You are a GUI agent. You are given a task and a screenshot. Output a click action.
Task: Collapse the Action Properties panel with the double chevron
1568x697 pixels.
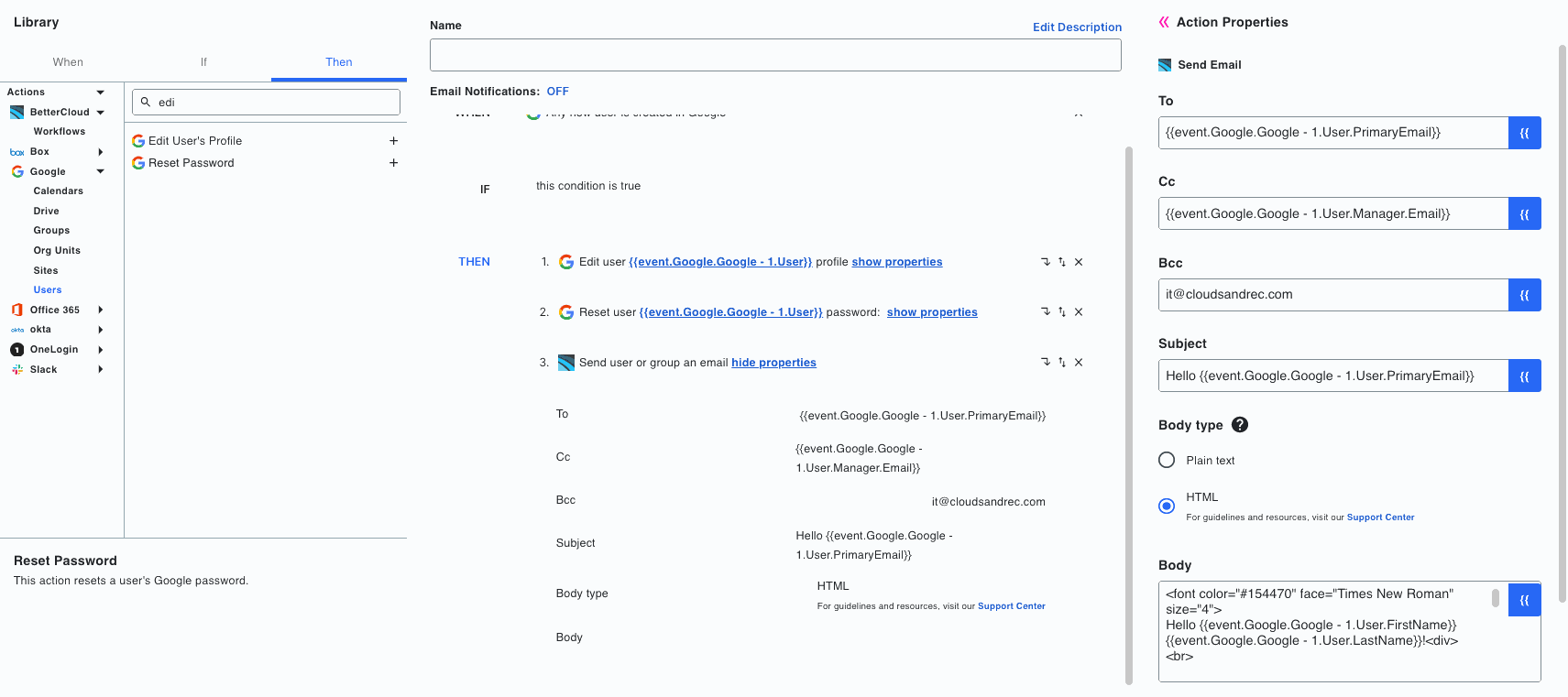(1164, 22)
